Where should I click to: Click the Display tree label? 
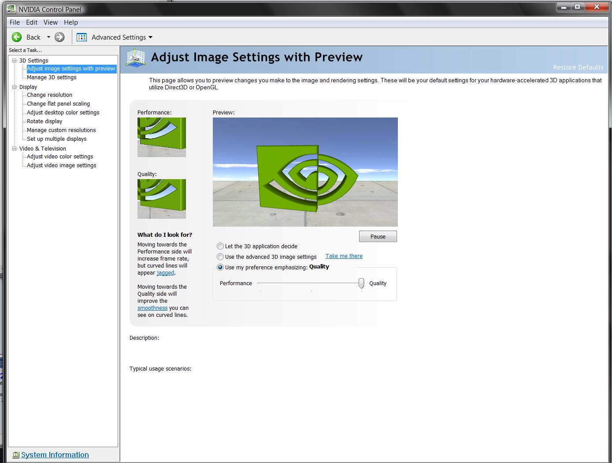28,87
